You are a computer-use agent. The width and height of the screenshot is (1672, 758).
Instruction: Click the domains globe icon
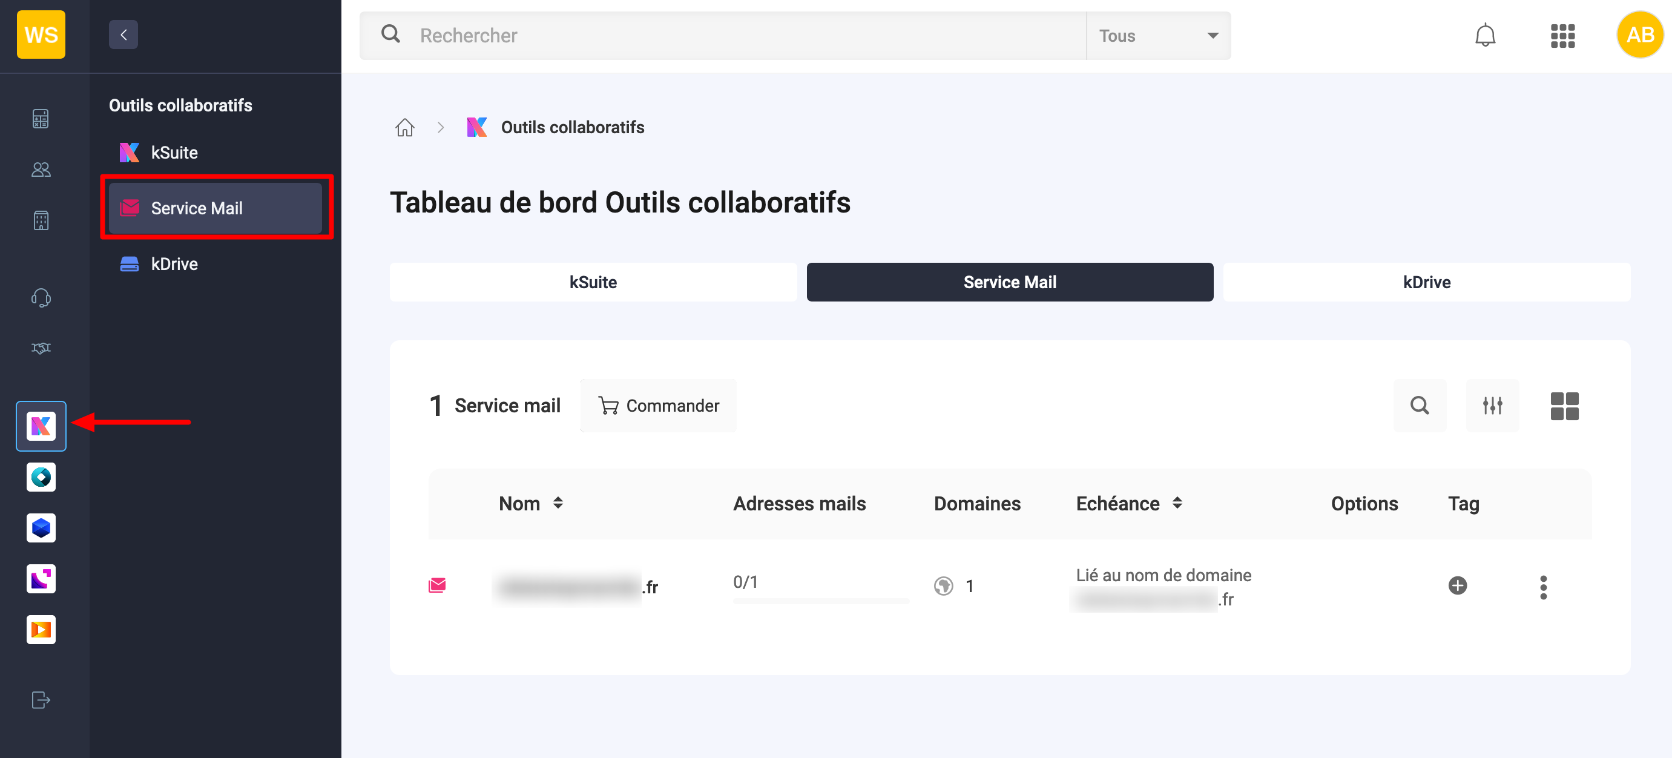tap(944, 586)
